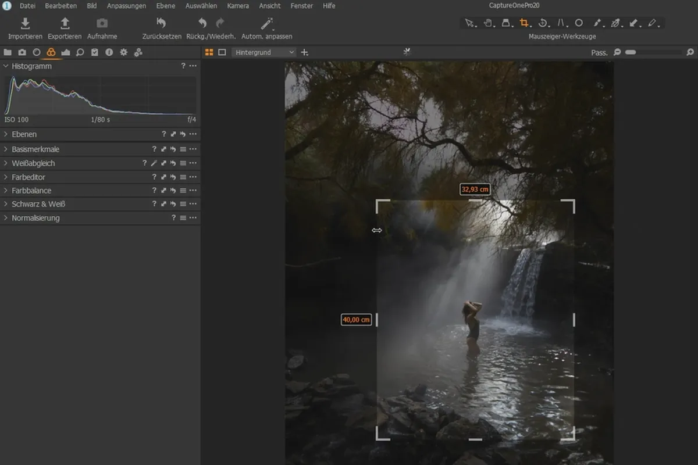Screen dimensions: 698x465
Task: Select the keystone correction tool
Action: coord(561,23)
